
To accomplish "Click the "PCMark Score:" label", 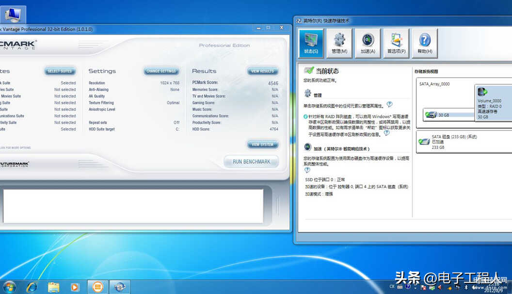I will click(205, 82).
